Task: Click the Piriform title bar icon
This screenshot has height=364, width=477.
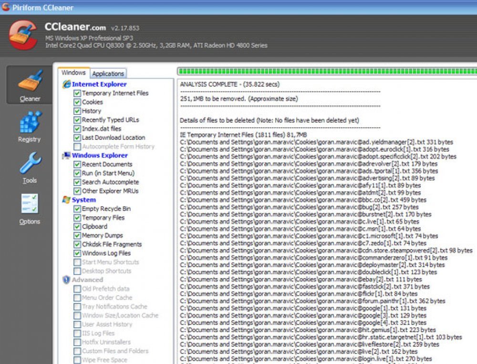Action: [5, 7]
